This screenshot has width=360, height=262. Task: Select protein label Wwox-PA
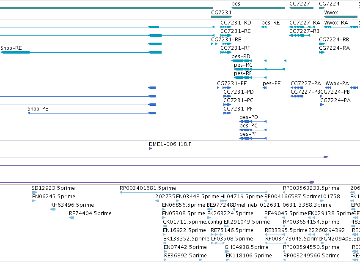[337, 84]
